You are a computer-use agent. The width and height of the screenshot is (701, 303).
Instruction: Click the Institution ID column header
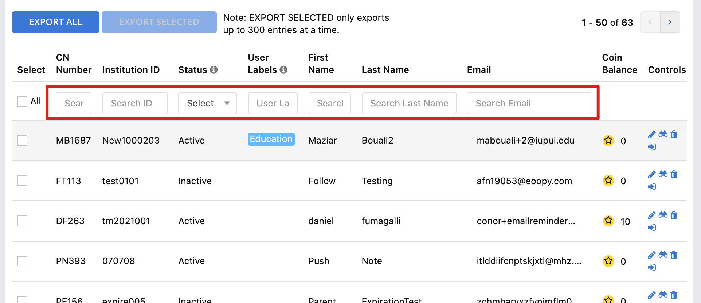131,70
